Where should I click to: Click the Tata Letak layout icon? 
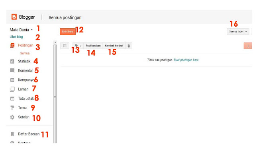tap(12, 99)
